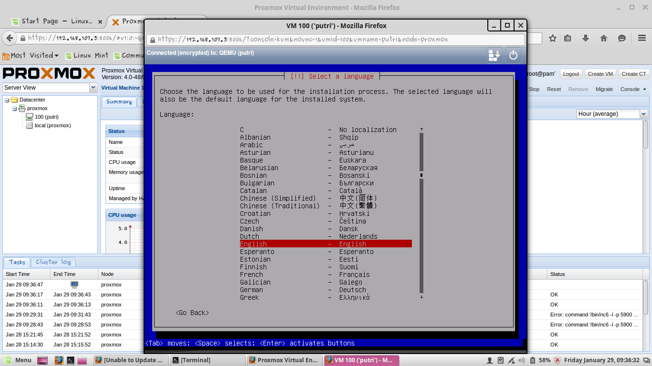Open the Server View dropdown
Screen dimensions: 652x366
[93, 88]
